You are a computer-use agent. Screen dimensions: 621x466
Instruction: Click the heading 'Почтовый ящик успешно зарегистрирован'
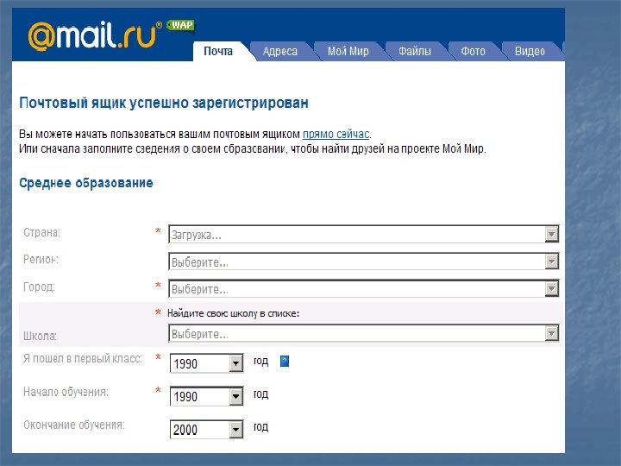(x=164, y=103)
